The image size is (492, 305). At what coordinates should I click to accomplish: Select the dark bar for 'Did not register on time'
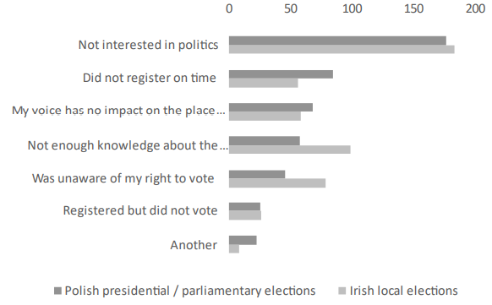pos(281,74)
